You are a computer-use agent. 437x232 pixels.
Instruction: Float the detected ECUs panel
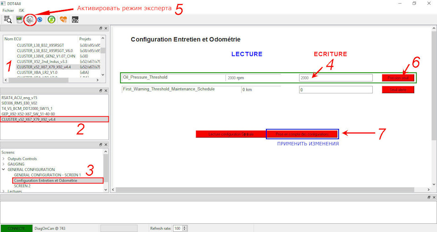[101, 91]
